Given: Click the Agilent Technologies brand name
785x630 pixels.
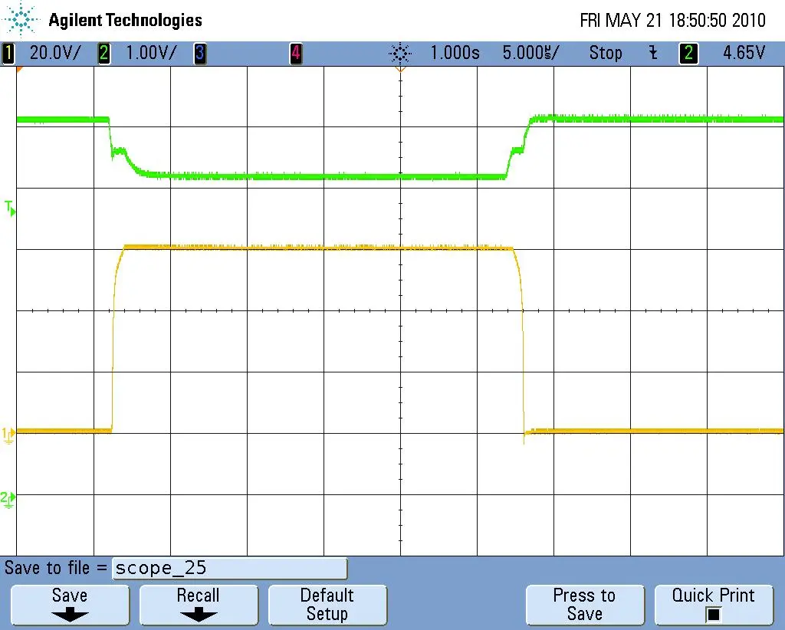Looking at the screenshot, I should pos(125,20).
